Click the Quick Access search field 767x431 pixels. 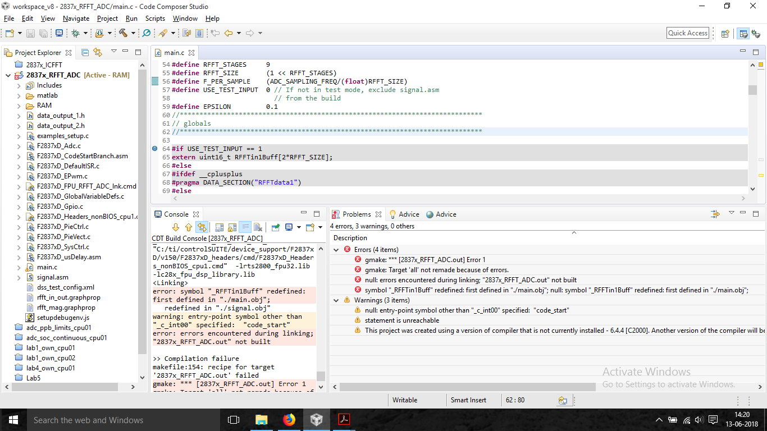687,33
